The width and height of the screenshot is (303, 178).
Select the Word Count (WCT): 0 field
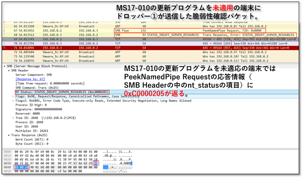coord(32,140)
